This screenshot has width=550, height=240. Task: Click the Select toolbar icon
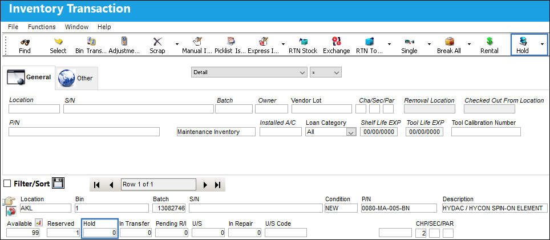(x=58, y=42)
